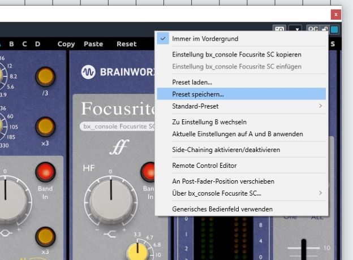Click the 'bx_console Focusrite SC' preset name field
The width and height of the screenshot is (353, 260).
click(118, 127)
